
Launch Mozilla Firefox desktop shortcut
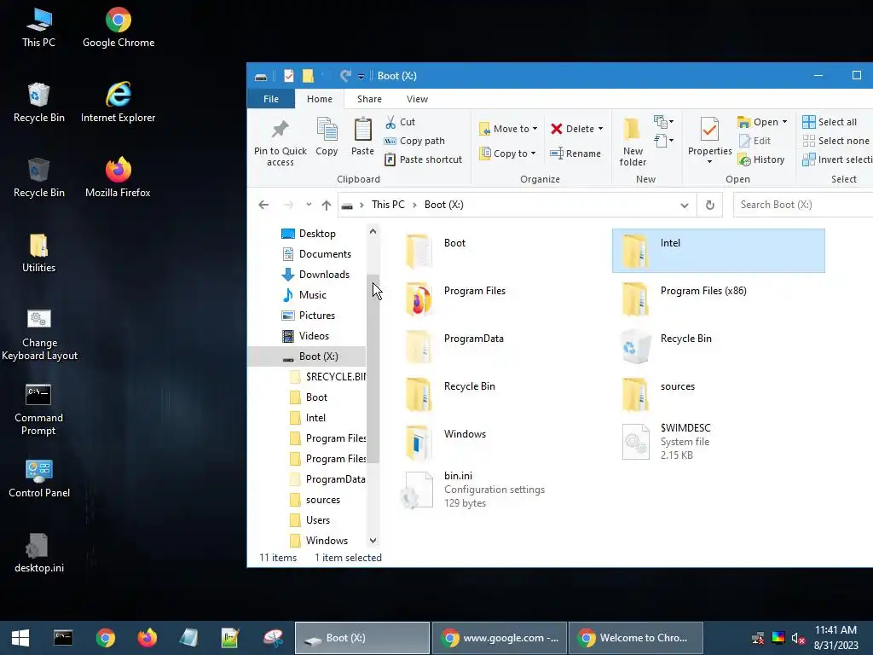click(x=118, y=177)
